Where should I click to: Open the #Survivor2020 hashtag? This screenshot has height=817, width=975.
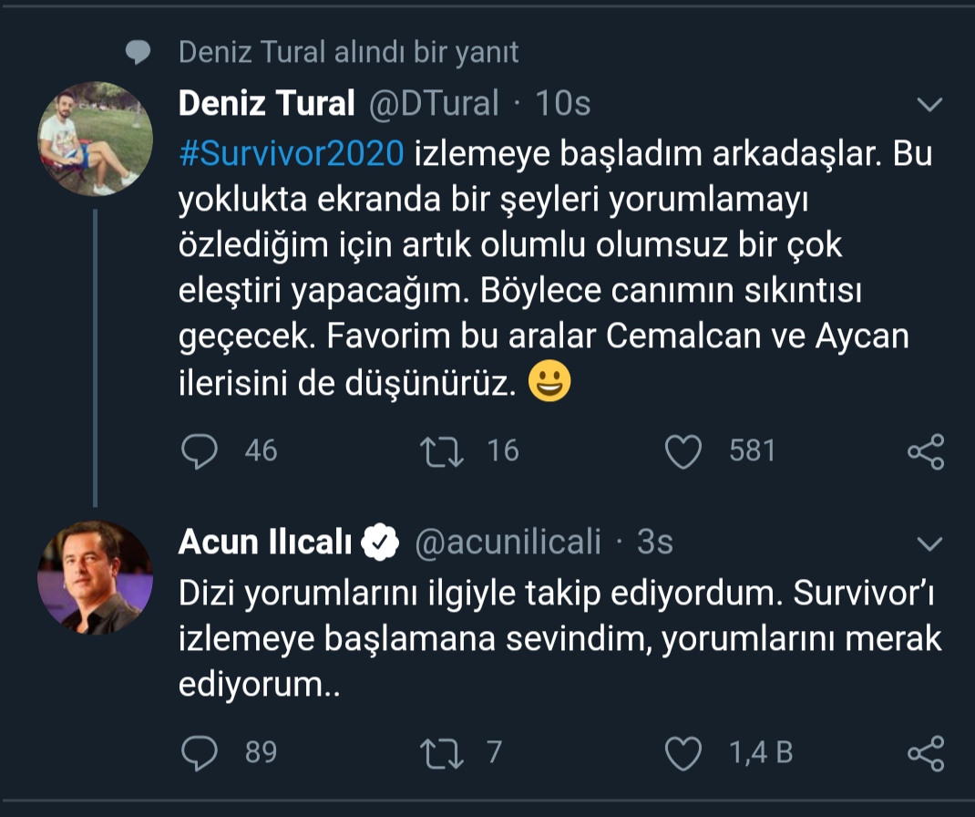(291, 154)
